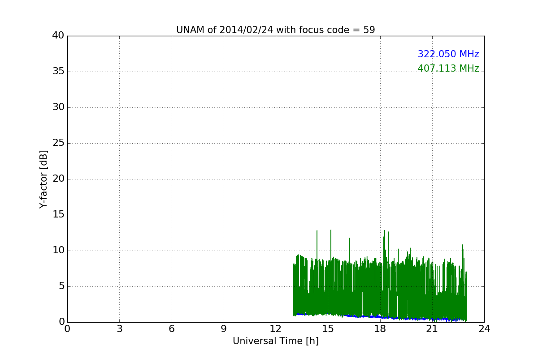The image size is (538, 358).
Task: Select the blue '322.050 MHz' legend label
Action: 448,54
